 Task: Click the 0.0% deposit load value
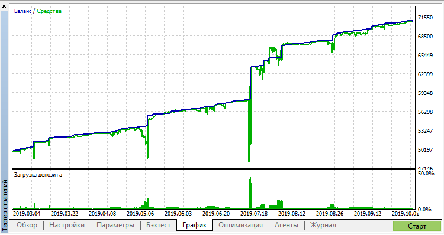click(424, 209)
